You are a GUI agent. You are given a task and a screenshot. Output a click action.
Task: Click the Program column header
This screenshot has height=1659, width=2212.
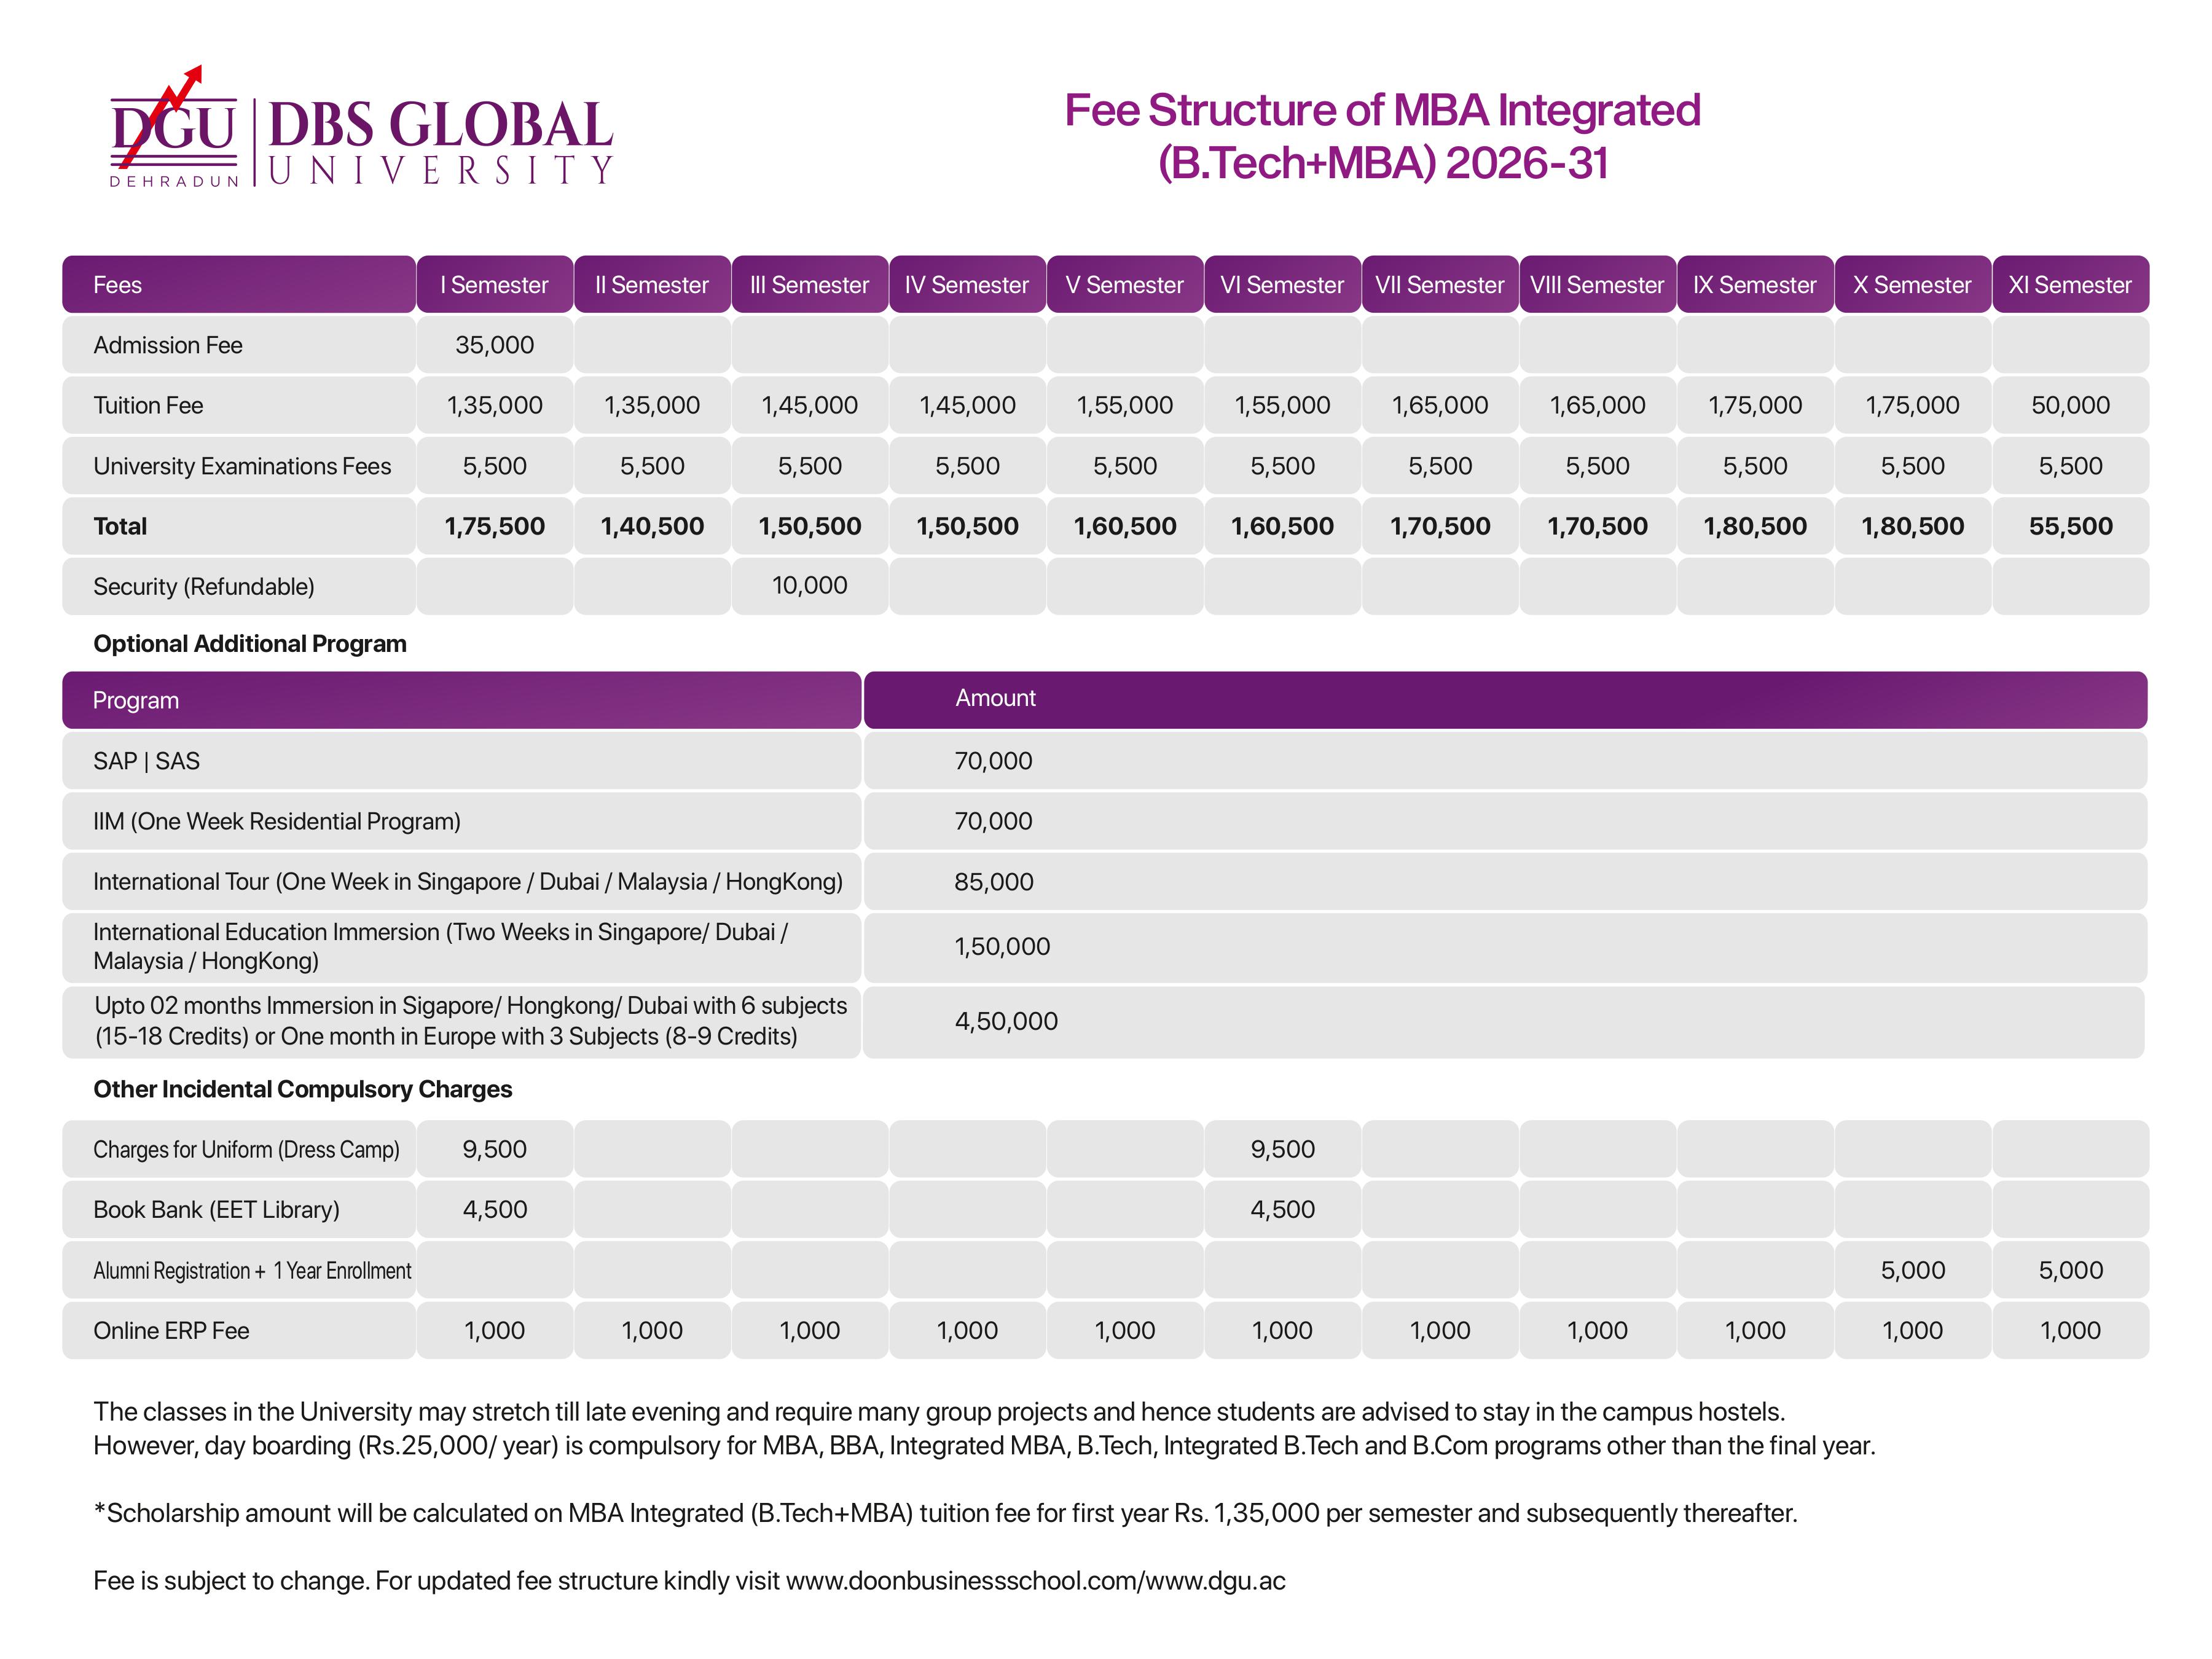[136, 700]
